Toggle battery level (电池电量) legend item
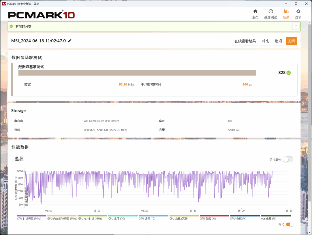The image size is (312, 235). coord(276,217)
